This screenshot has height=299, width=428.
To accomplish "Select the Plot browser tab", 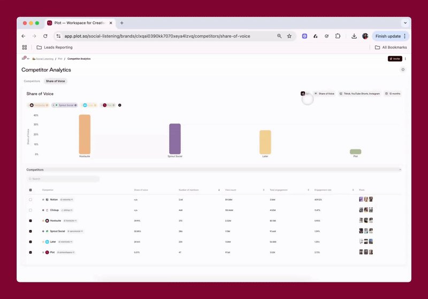I will pos(79,23).
